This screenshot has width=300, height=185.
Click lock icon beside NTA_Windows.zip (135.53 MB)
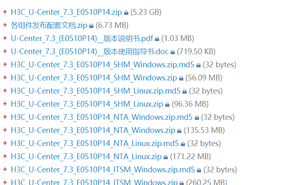pyautogui.click(x=179, y=131)
